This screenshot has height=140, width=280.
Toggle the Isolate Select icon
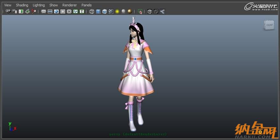[140, 11]
